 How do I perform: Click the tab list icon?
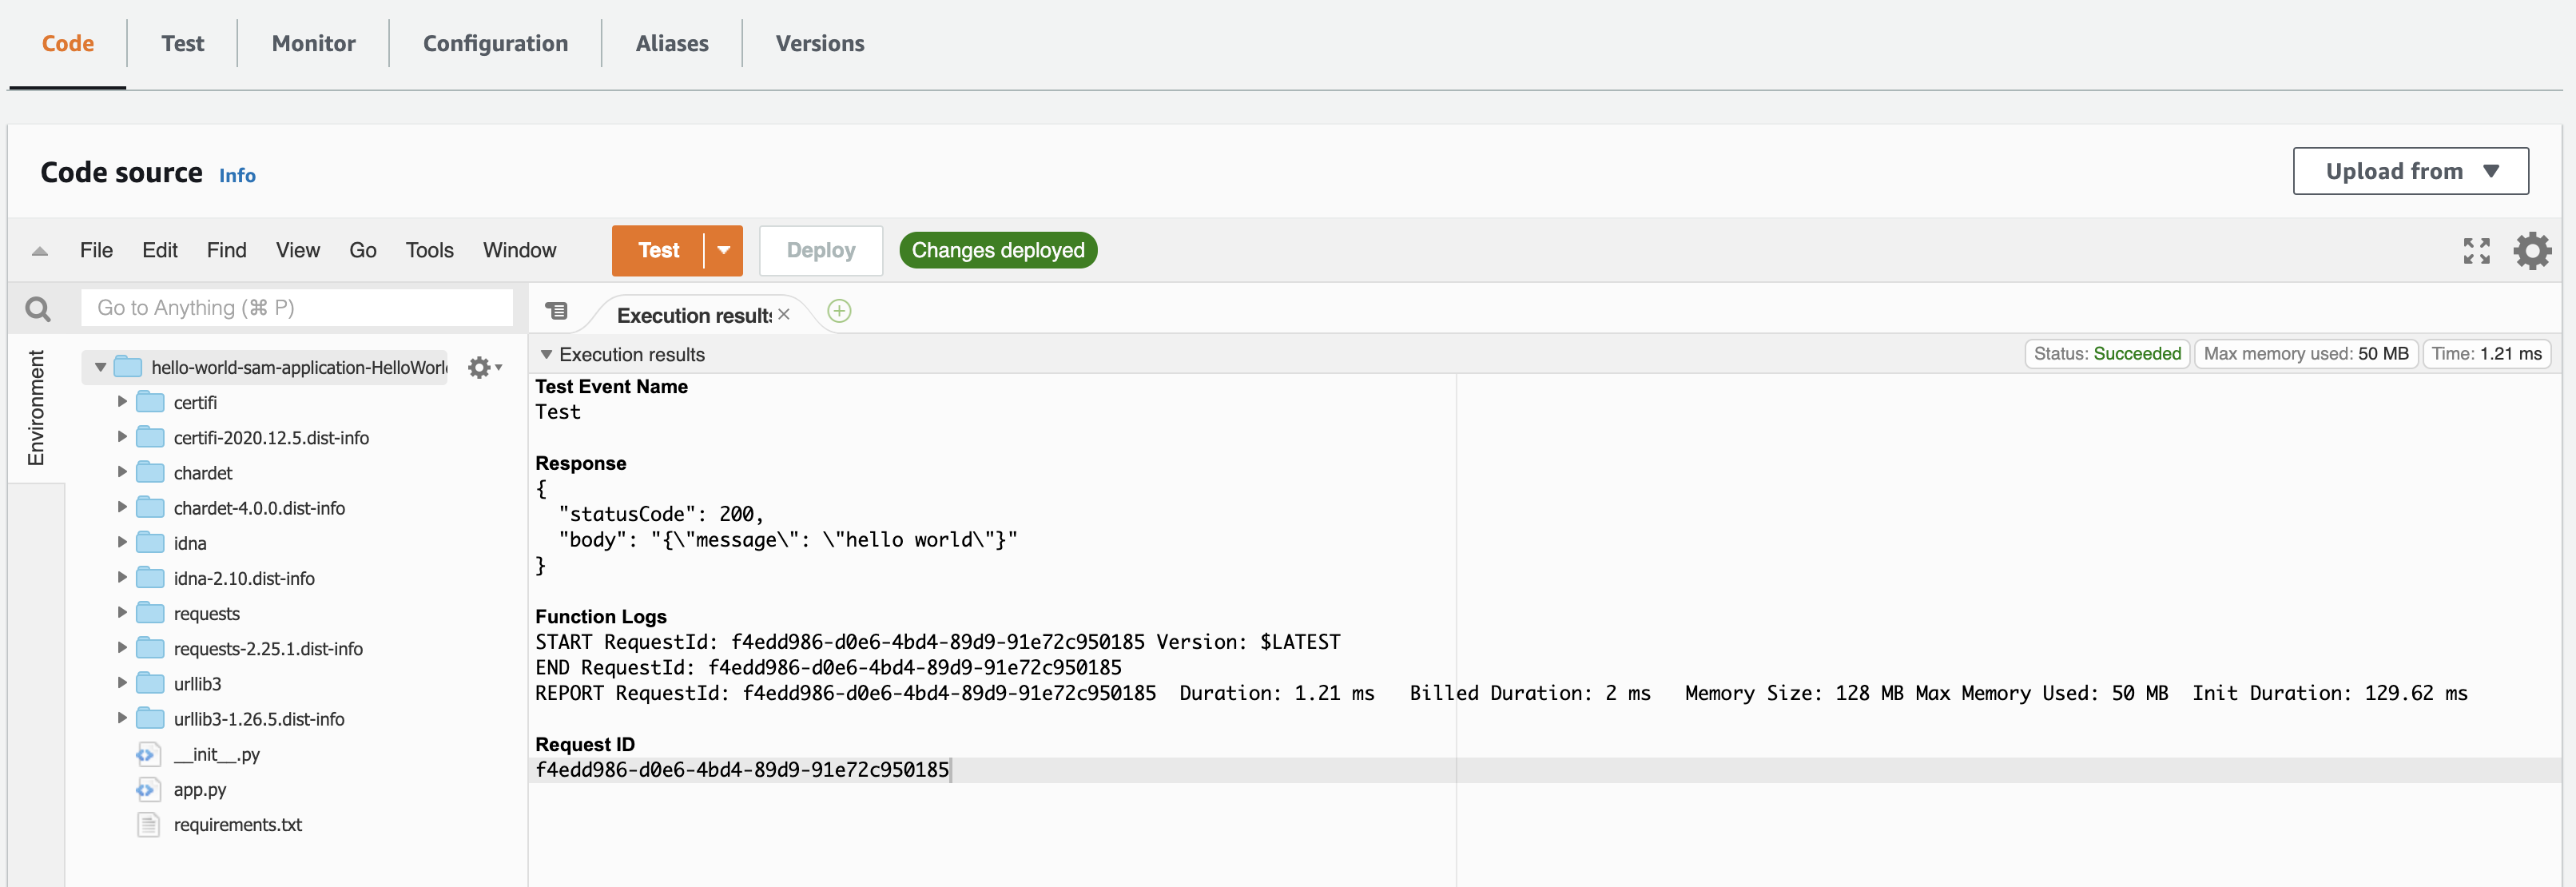point(557,312)
